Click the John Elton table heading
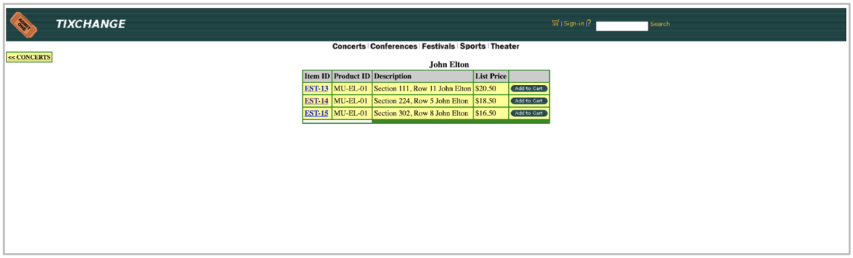853x258 pixels. coord(449,64)
